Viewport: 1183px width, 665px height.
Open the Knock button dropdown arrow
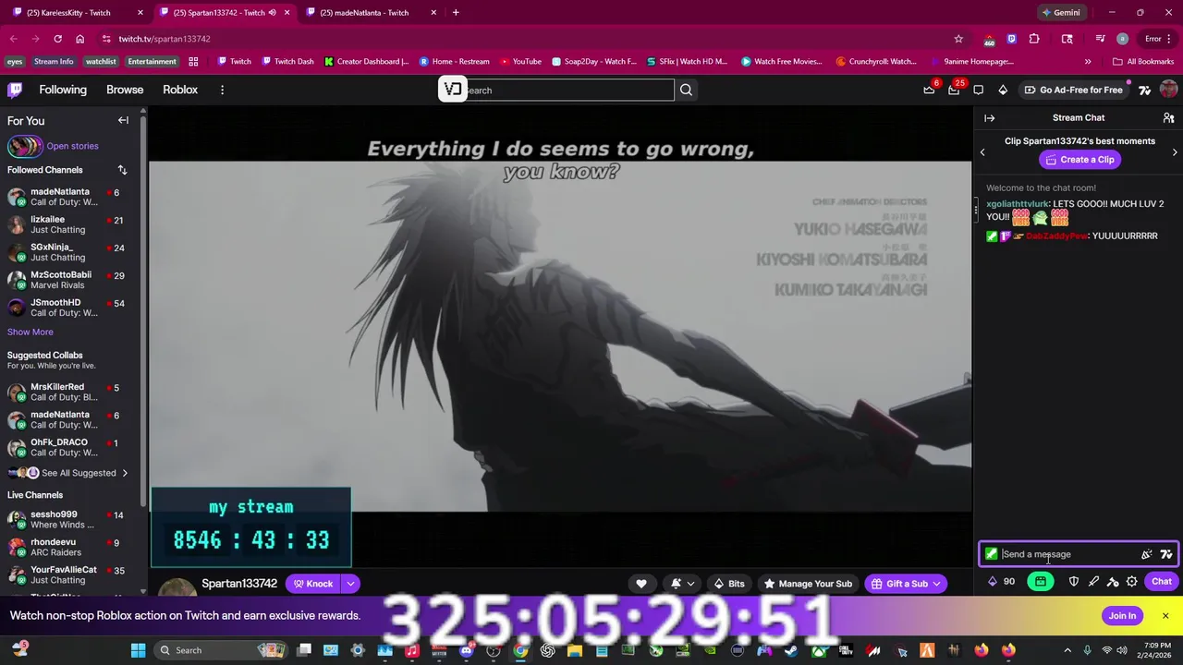(x=350, y=584)
